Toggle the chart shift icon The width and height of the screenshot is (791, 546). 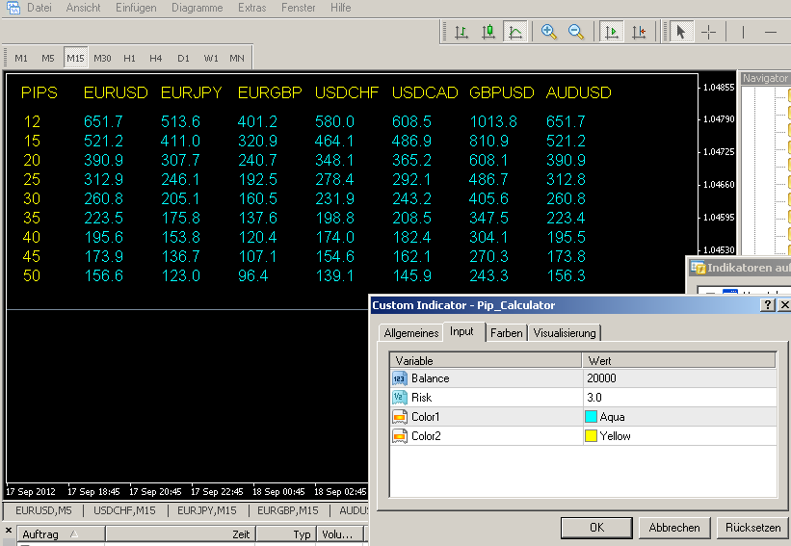[x=638, y=32]
